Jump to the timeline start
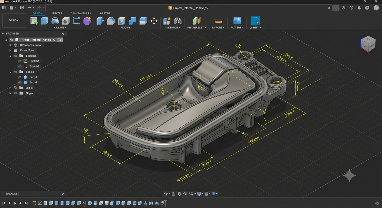The width and height of the screenshot is (382, 208). [4, 203]
